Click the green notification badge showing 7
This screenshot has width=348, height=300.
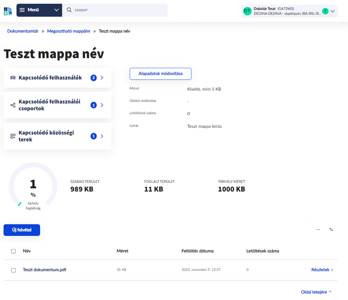pos(325,11)
